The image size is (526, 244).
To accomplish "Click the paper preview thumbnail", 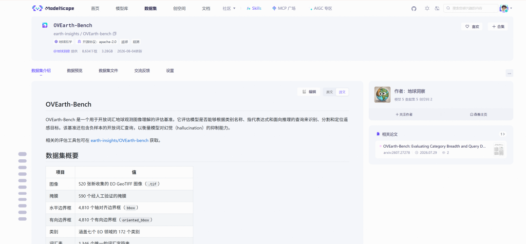I will [x=499, y=150].
